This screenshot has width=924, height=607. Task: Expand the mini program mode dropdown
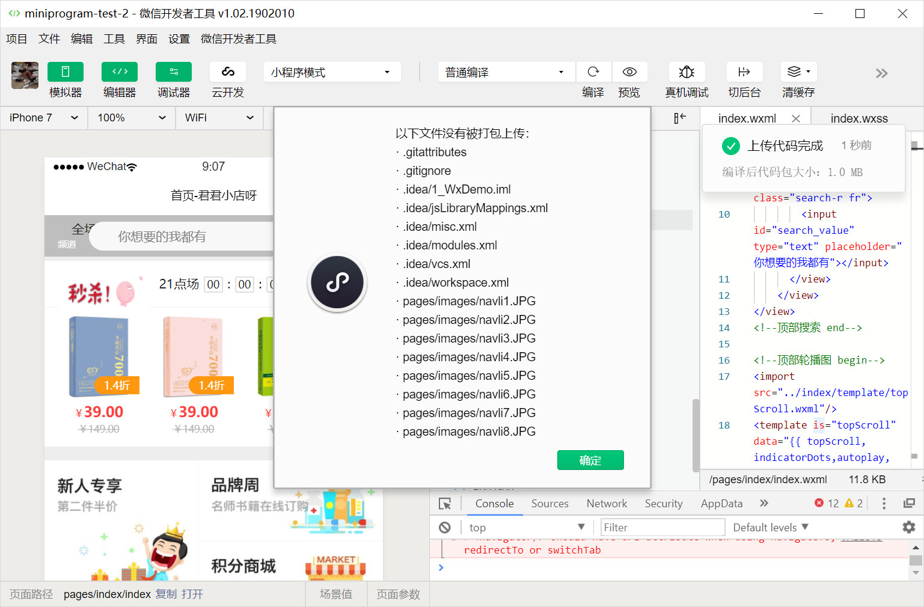click(x=331, y=72)
